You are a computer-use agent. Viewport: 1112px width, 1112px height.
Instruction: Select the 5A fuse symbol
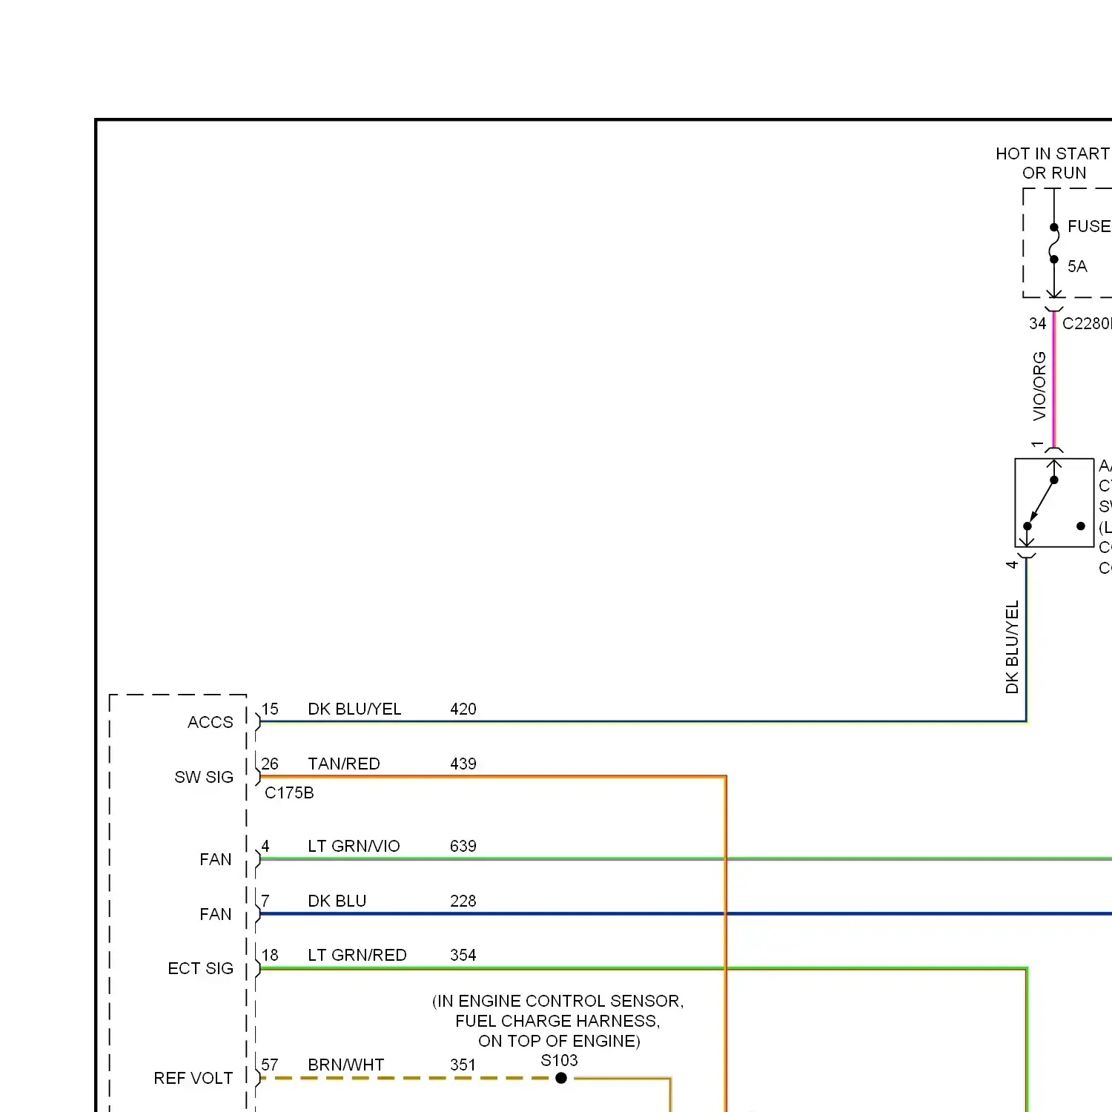pyautogui.click(x=1054, y=243)
